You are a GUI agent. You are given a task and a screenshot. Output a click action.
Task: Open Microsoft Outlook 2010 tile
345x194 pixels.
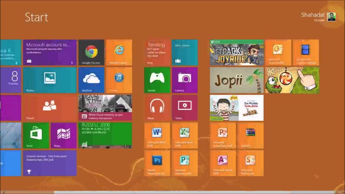[x=278, y=53]
